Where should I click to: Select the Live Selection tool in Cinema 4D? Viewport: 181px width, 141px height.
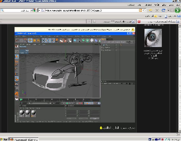point(26,41)
